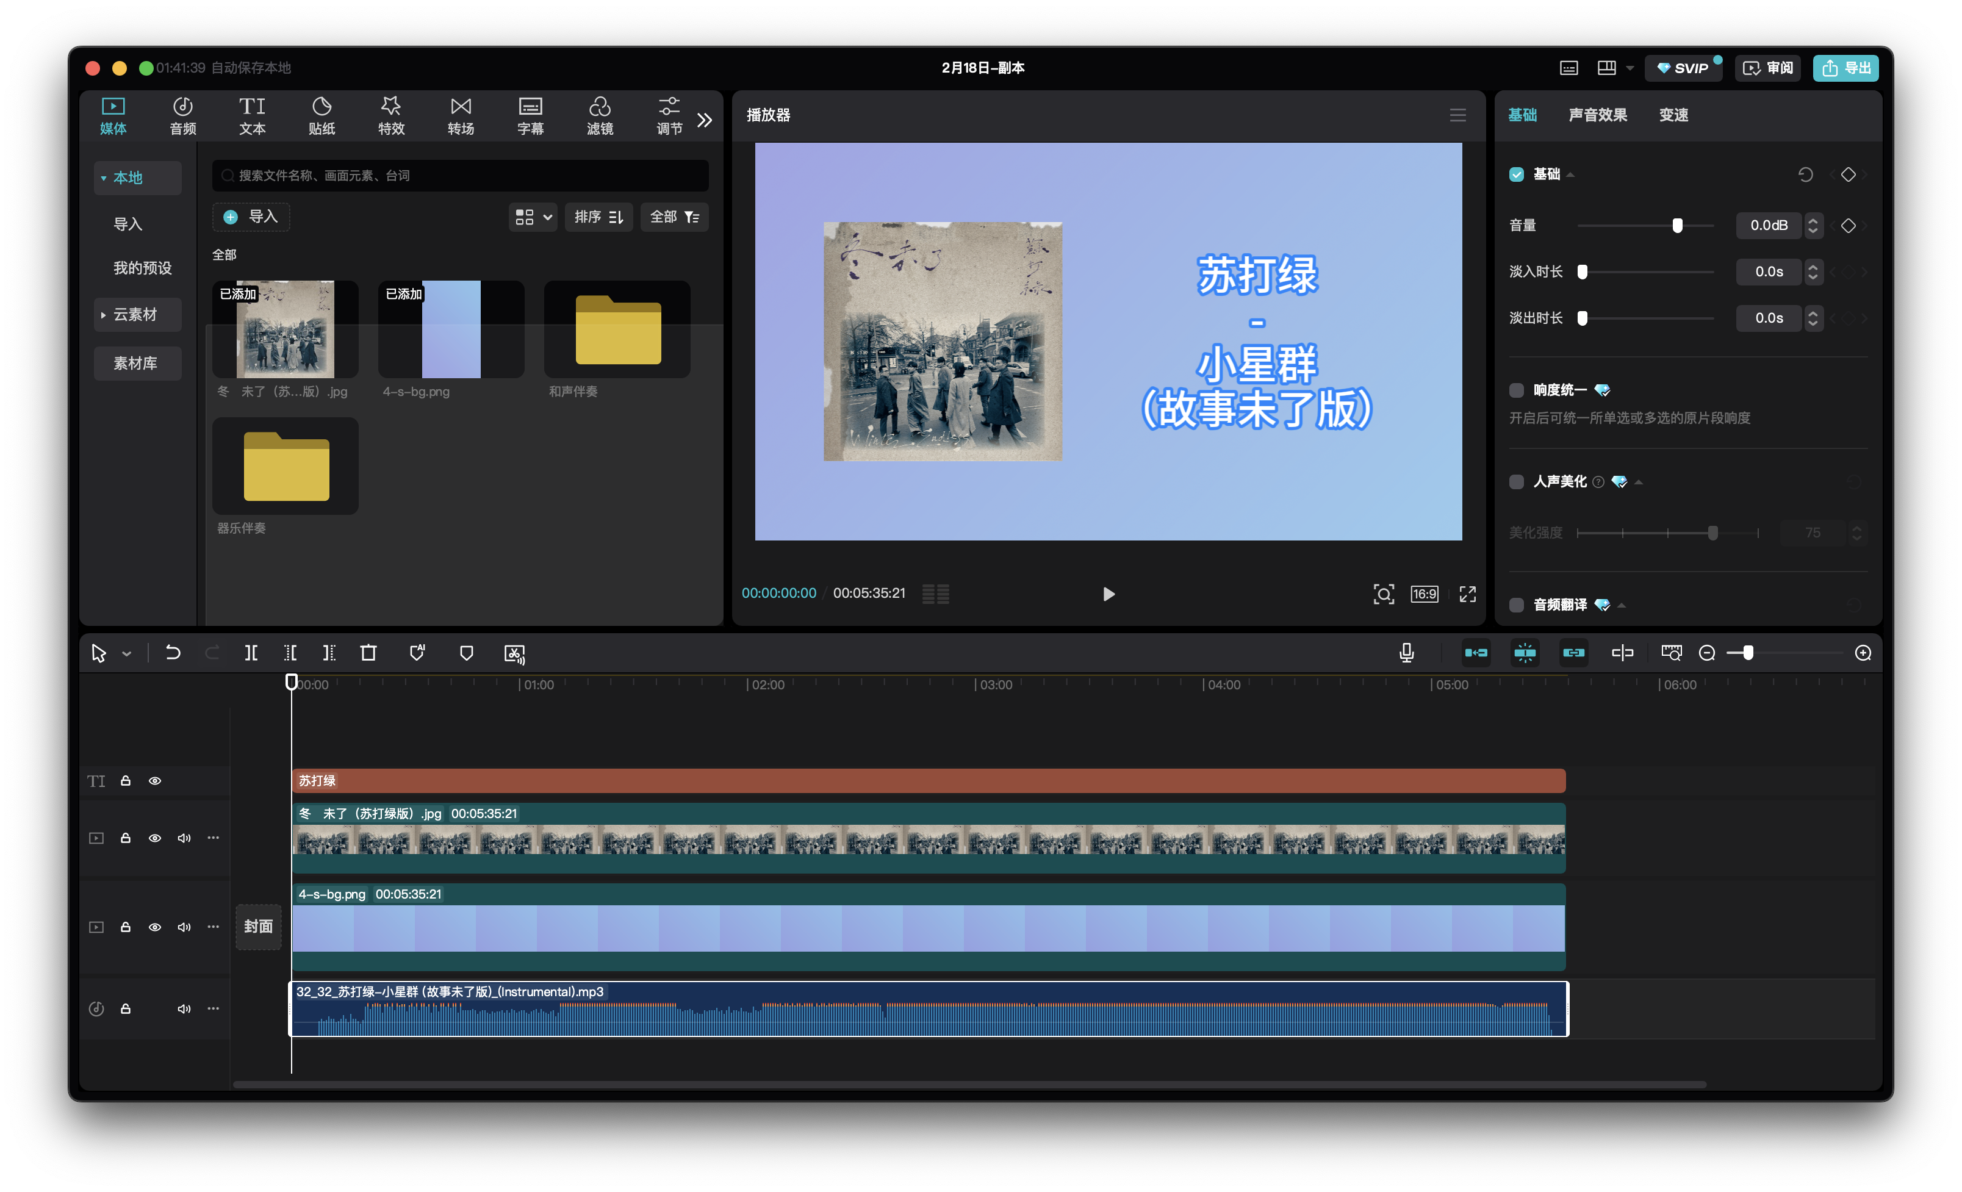Screen dimensions: 1962x1192
Task: Zoom in the timeline with the plus icon
Action: tap(1863, 654)
